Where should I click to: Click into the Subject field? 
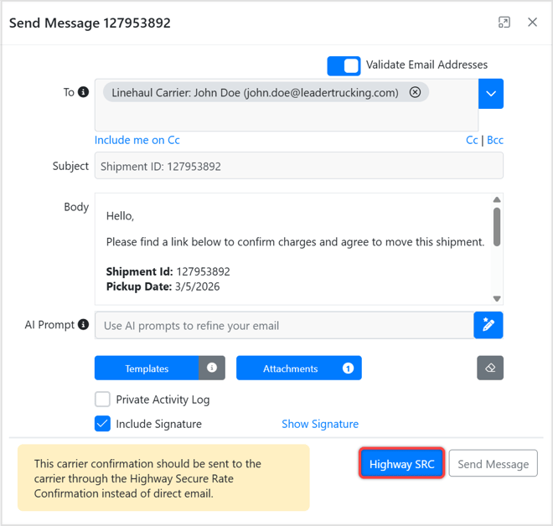click(x=298, y=166)
